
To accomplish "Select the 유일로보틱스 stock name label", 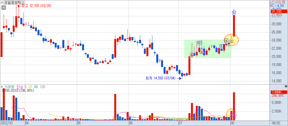I will tap(14, 3).
